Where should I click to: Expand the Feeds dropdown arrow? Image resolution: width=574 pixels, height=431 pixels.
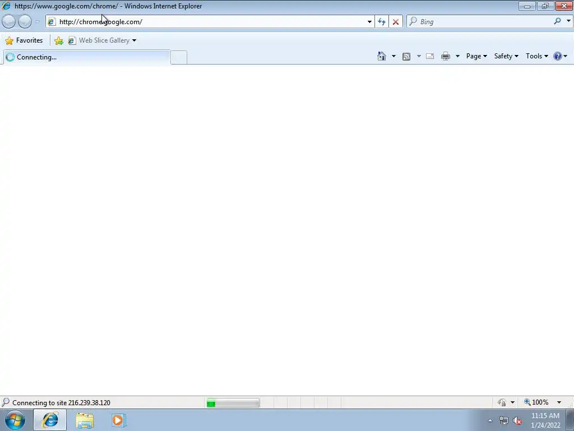[x=419, y=56]
